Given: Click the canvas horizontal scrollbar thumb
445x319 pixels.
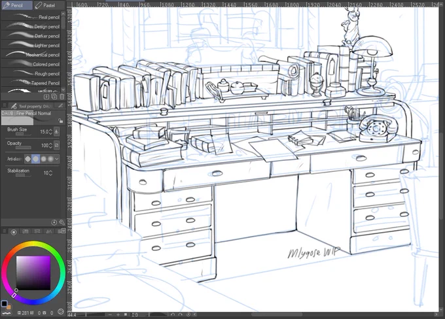Looking at the screenshot, I should tap(277, 314).
